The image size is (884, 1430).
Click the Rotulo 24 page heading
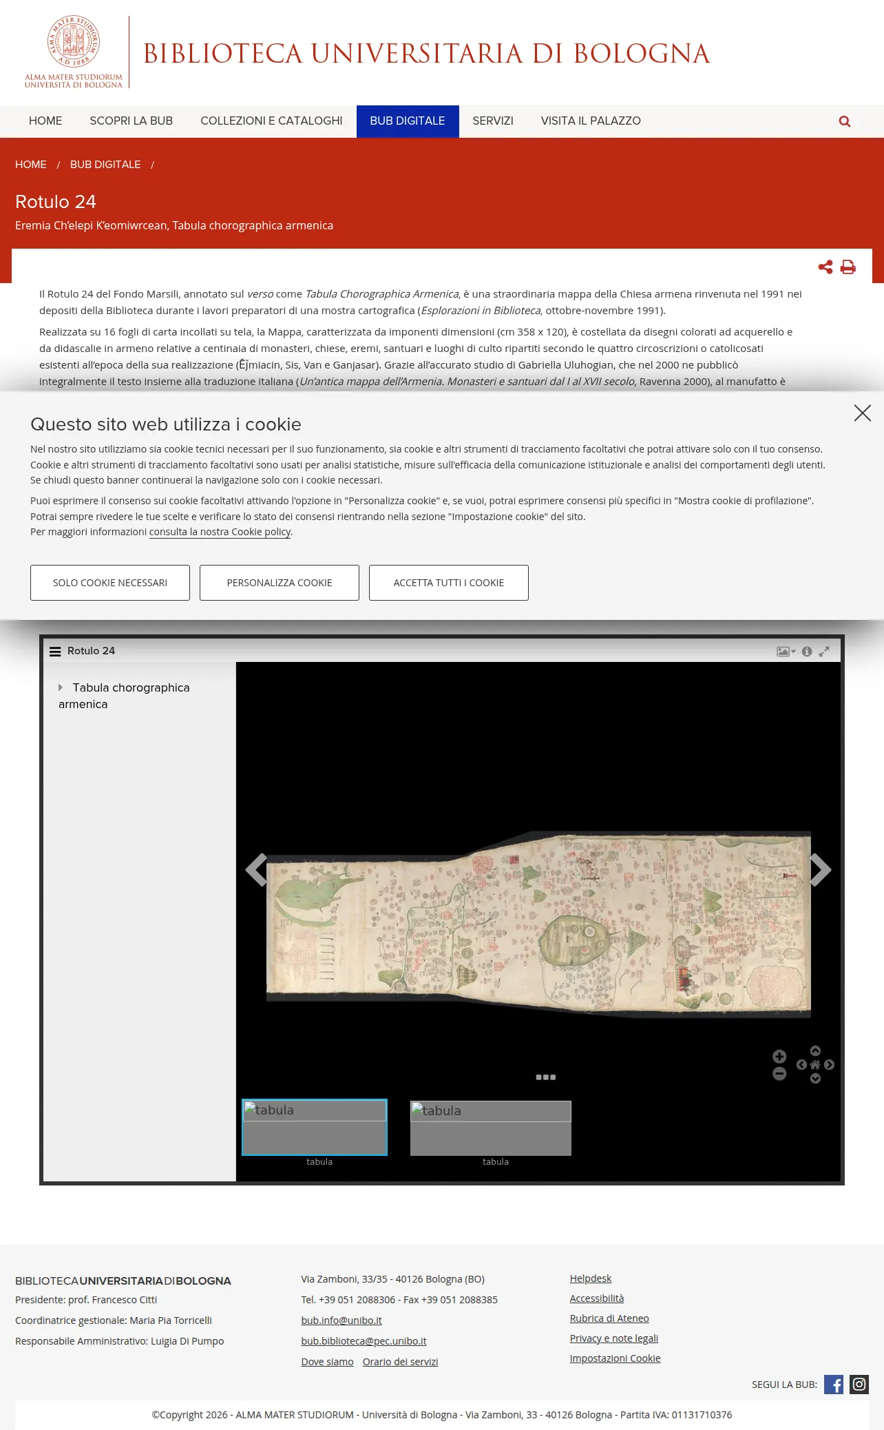click(56, 202)
